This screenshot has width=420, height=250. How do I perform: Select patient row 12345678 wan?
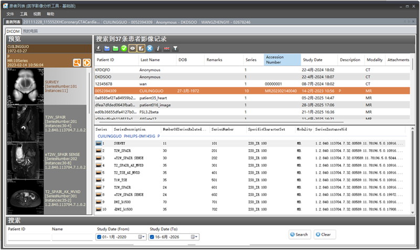click(x=252, y=84)
